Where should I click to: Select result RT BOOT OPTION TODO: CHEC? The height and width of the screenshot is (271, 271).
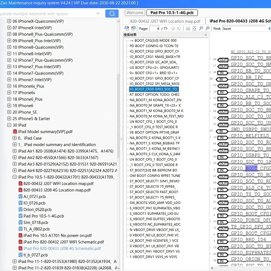155,95
